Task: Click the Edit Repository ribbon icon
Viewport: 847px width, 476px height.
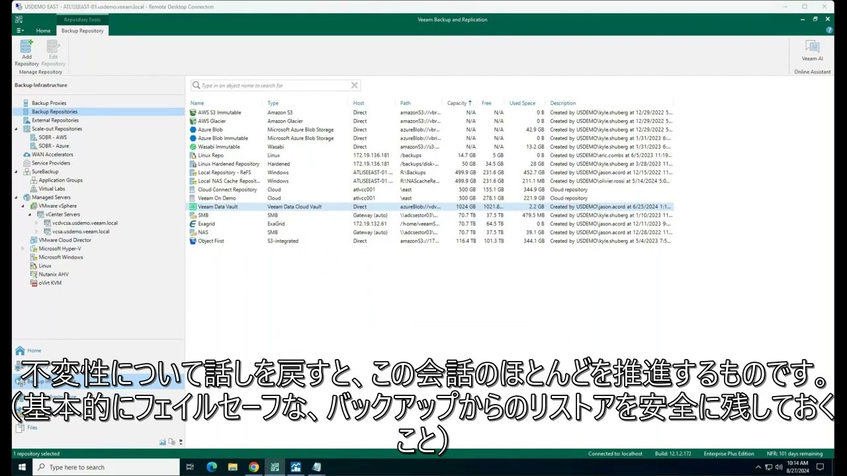Action: (53, 47)
